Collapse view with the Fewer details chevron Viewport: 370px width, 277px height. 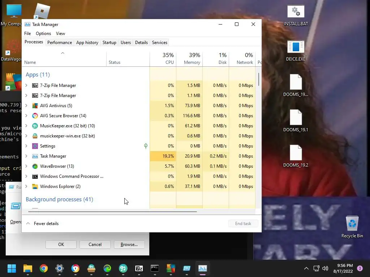(28, 224)
